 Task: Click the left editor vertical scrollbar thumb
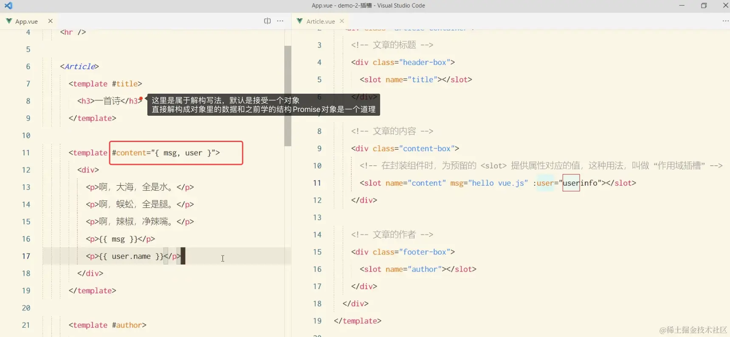coord(287,96)
